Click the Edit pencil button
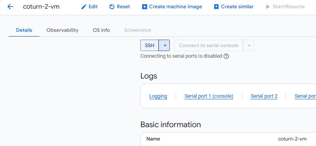This screenshot has width=316, height=146. tap(89, 7)
